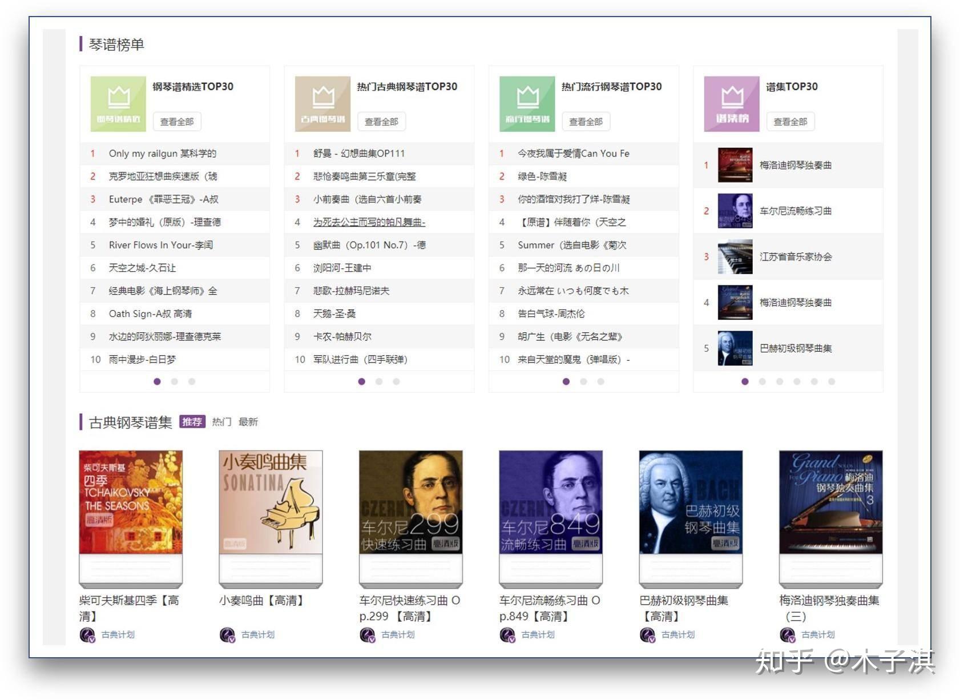Select third page dot under 钢琴谱精选TOP30 list
This screenshot has width=960, height=700.
tap(192, 381)
